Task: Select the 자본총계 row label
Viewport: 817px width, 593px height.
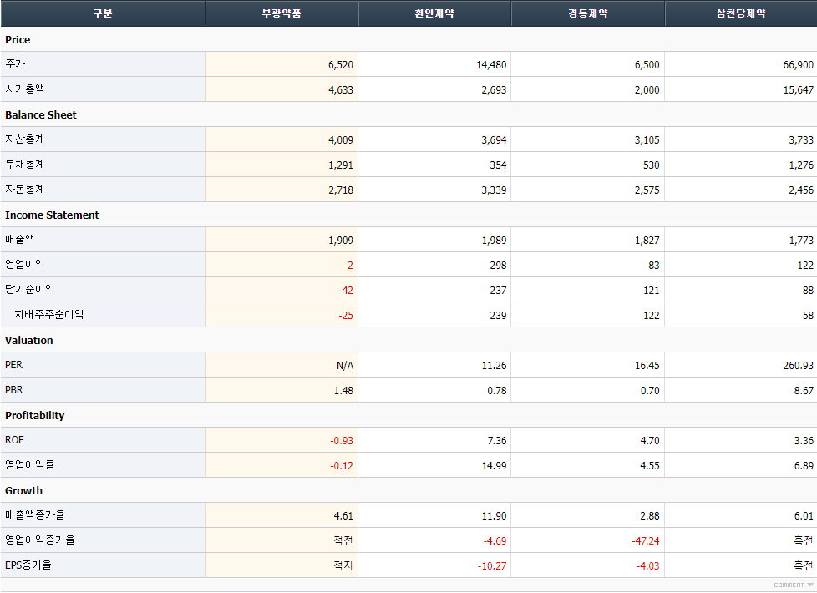Action: click(103, 189)
